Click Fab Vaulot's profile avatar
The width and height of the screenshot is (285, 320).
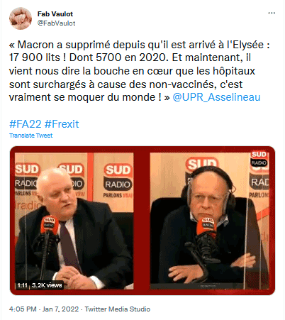point(21,18)
